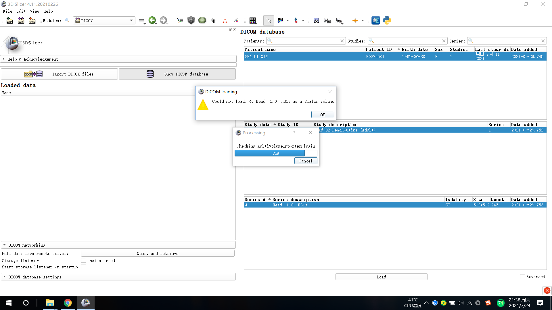Image resolution: width=552 pixels, height=310 pixels.
Task: Open the Python interactor icon
Action: tap(387, 20)
